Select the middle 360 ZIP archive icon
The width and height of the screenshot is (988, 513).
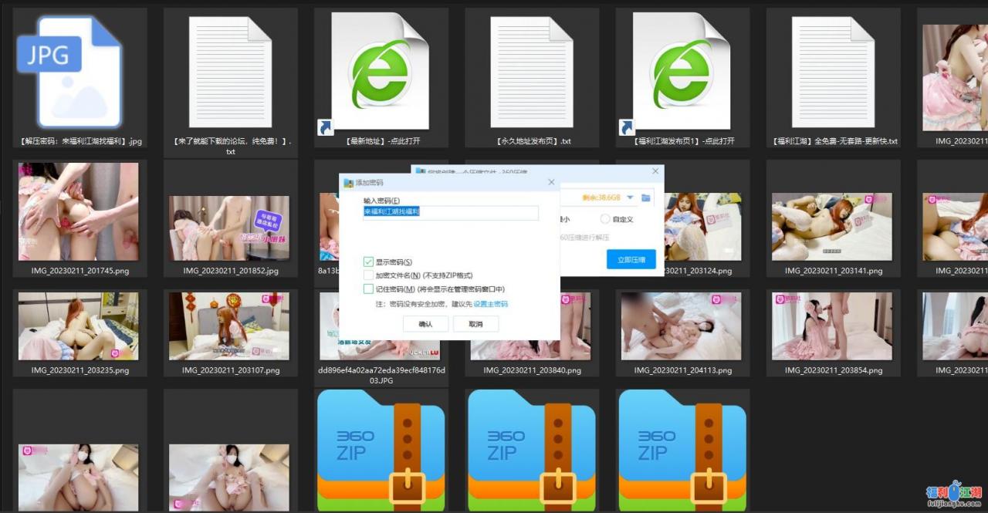pyautogui.click(x=531, y=450)
